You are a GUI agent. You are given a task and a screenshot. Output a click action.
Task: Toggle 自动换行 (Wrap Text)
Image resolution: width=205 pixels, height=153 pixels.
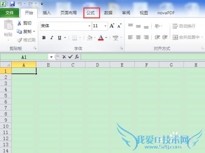coord(184,26)
